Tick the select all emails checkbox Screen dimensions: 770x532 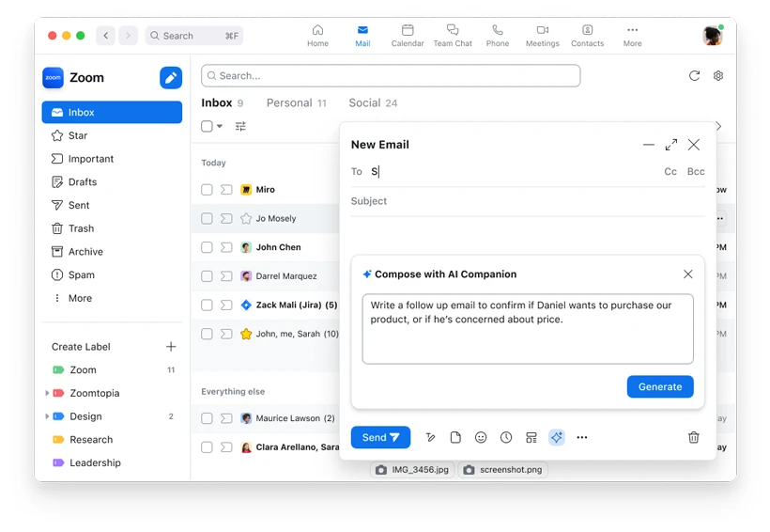[207, 126]
